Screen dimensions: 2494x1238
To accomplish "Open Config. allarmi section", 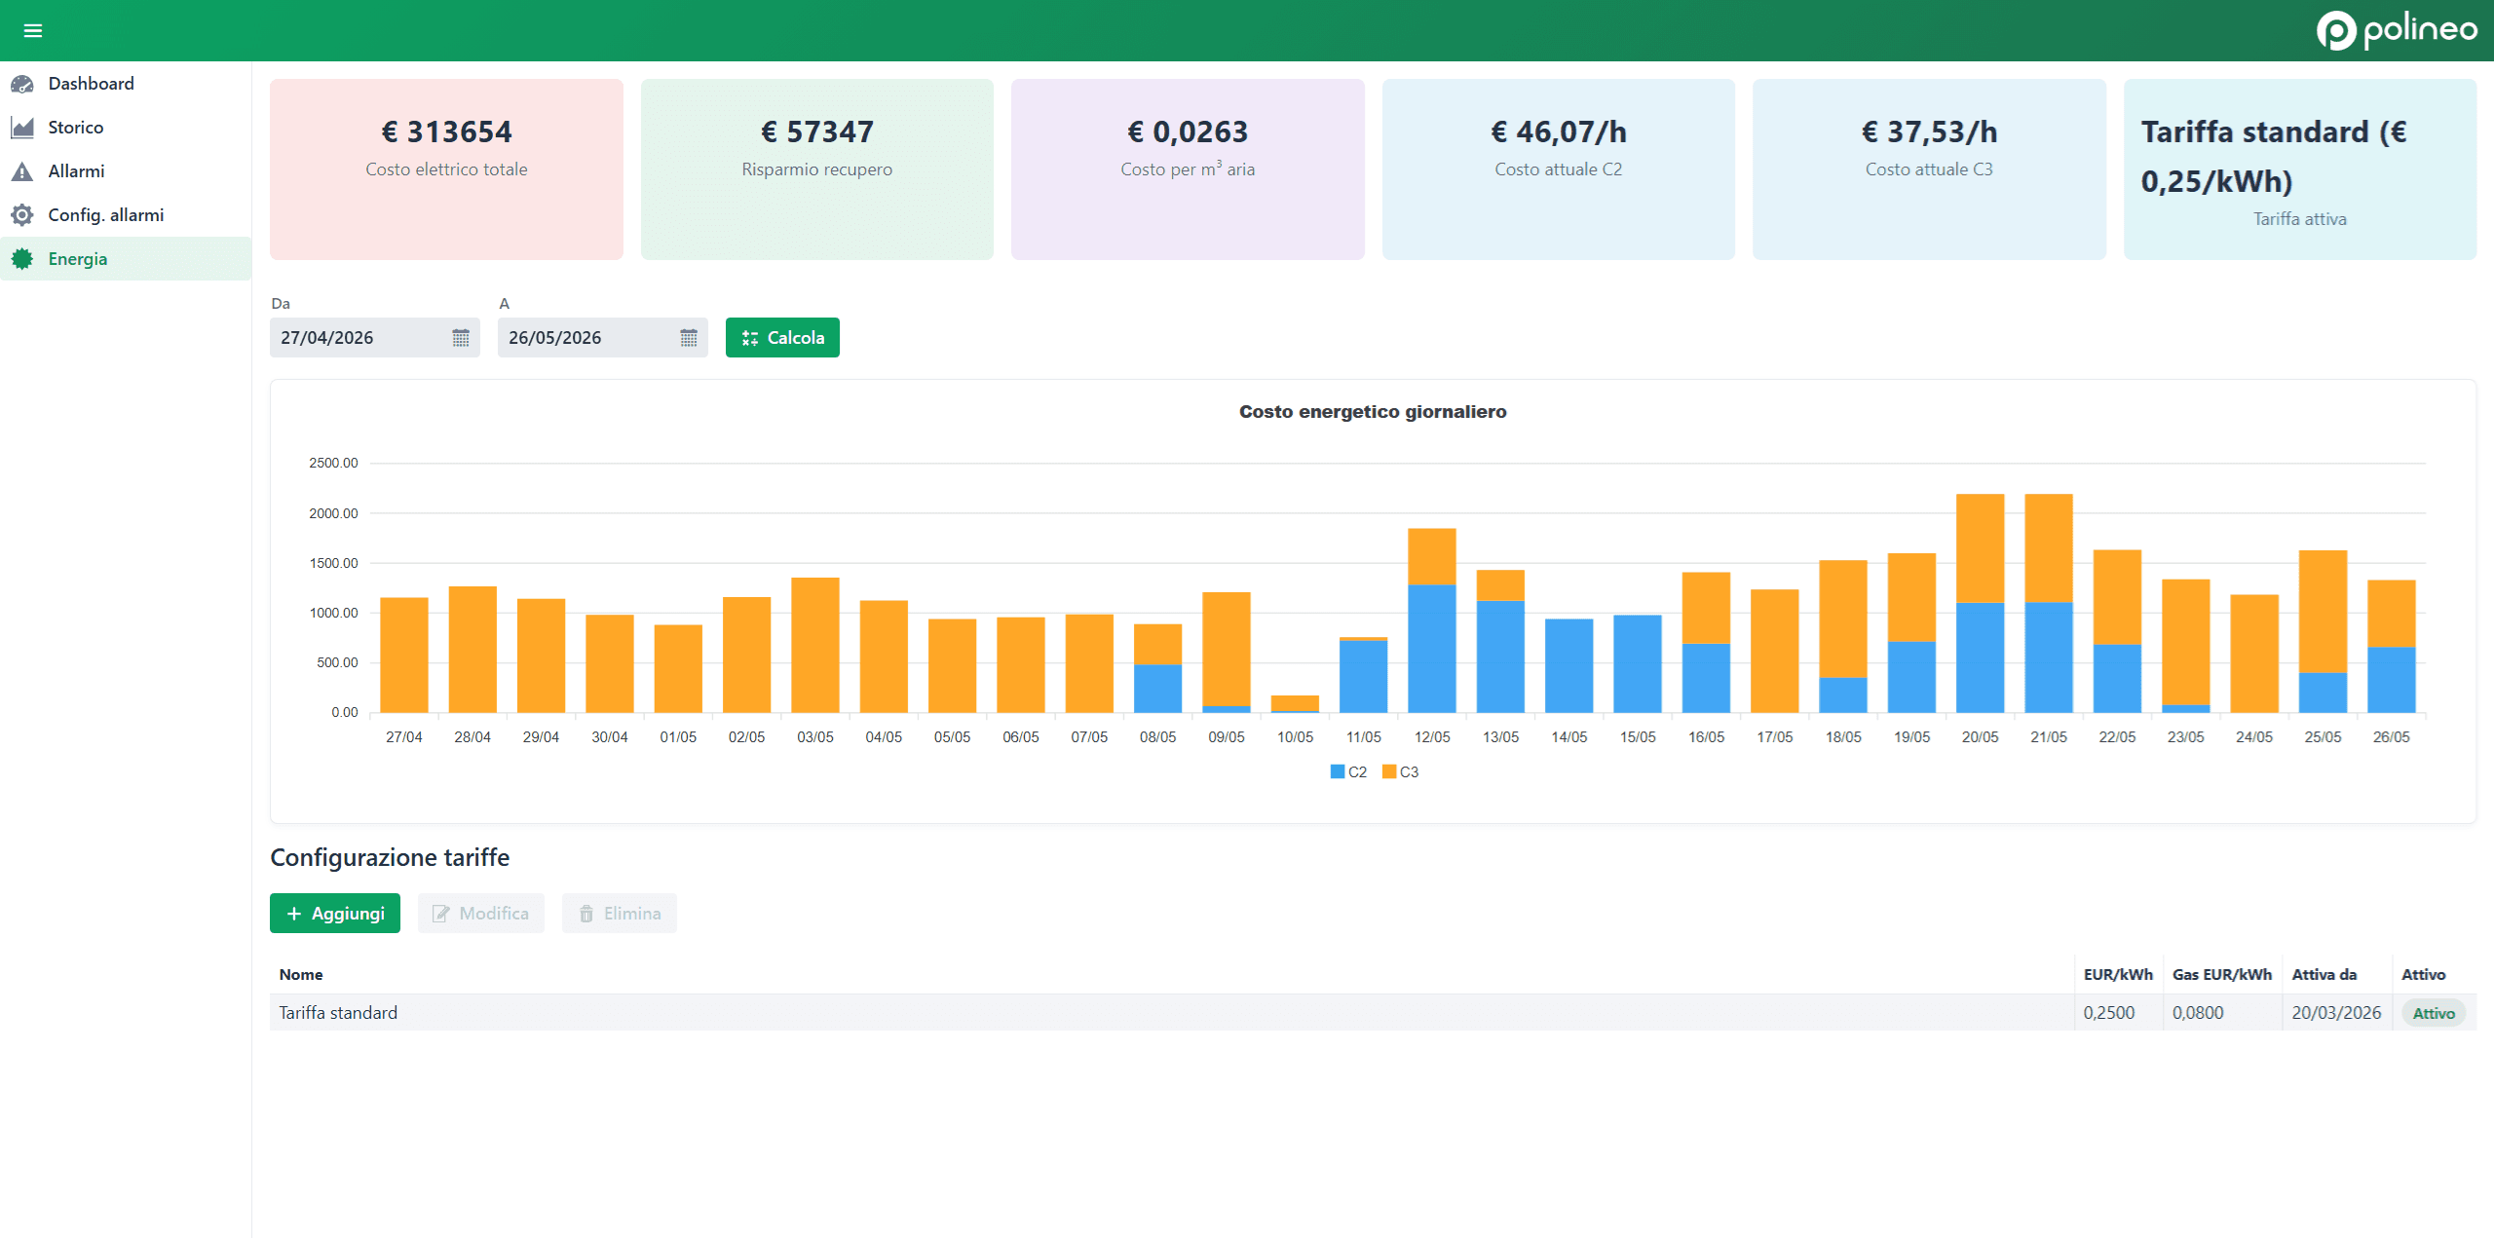I will [126, 215].
